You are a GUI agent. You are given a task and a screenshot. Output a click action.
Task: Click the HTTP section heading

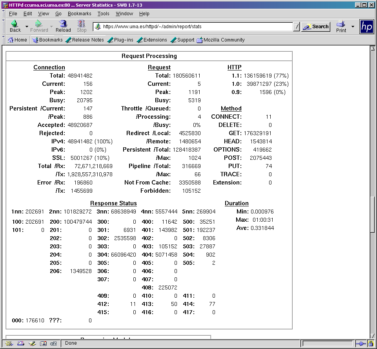pos(235,67)
